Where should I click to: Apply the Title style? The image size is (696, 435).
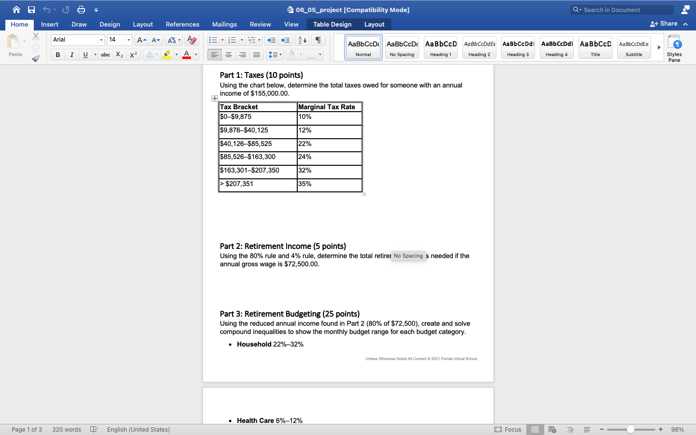[595, 47]
